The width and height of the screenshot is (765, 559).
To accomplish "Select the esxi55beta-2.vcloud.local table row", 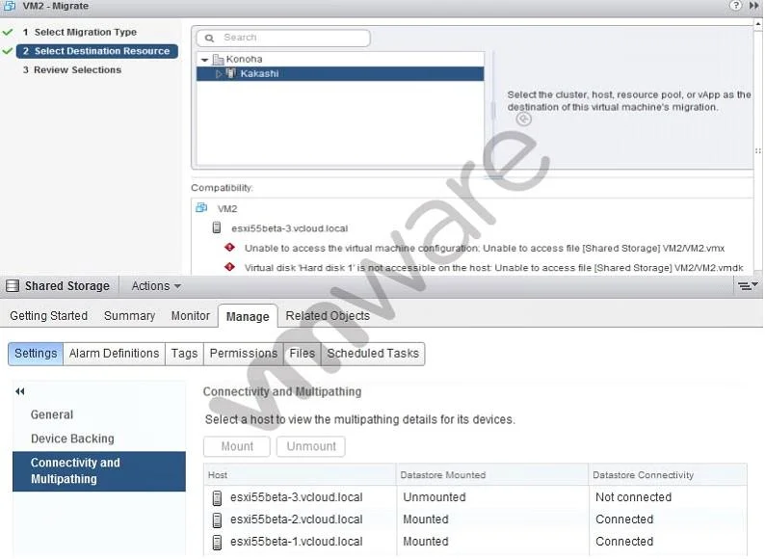I will tap(475, 519).
